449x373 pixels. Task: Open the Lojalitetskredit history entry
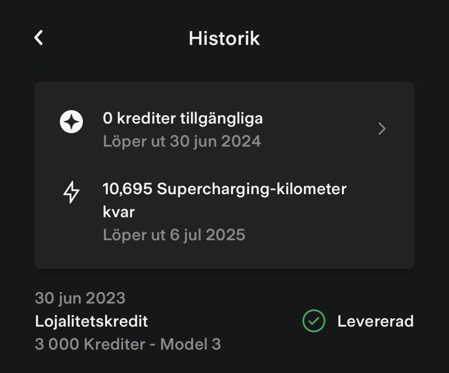224,321
